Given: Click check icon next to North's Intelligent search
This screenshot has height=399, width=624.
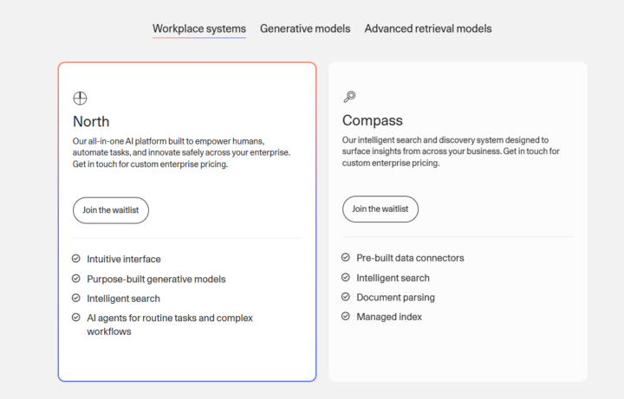Looking at the screenshot, I should pyautogui.click(x=76, y=298).
